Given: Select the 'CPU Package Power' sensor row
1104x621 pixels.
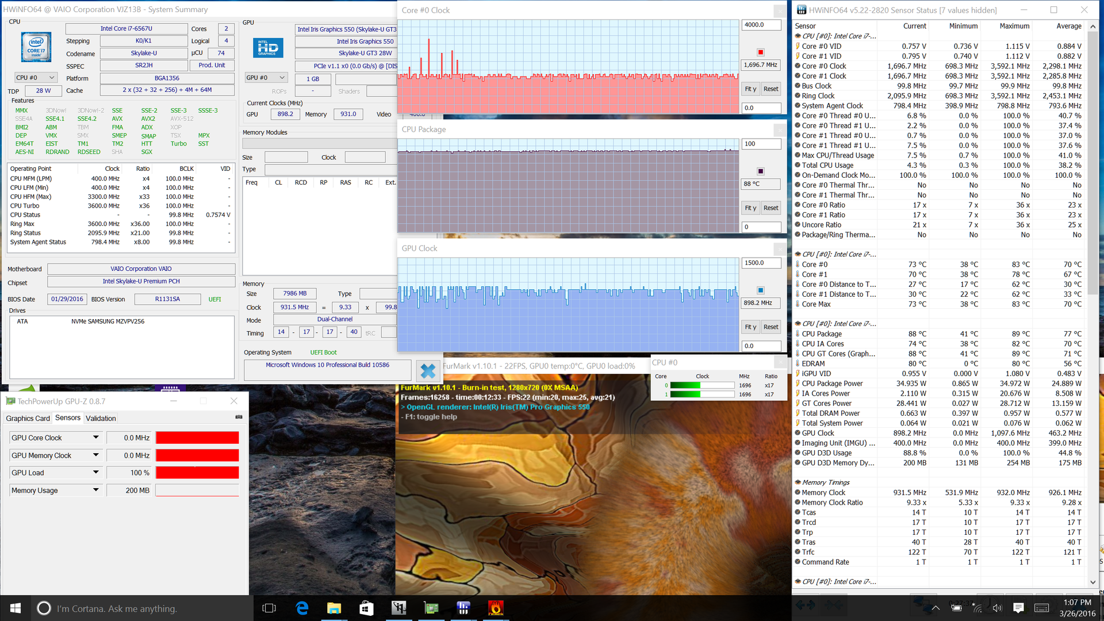Looking at the screenshot, I should click(938, 384).
